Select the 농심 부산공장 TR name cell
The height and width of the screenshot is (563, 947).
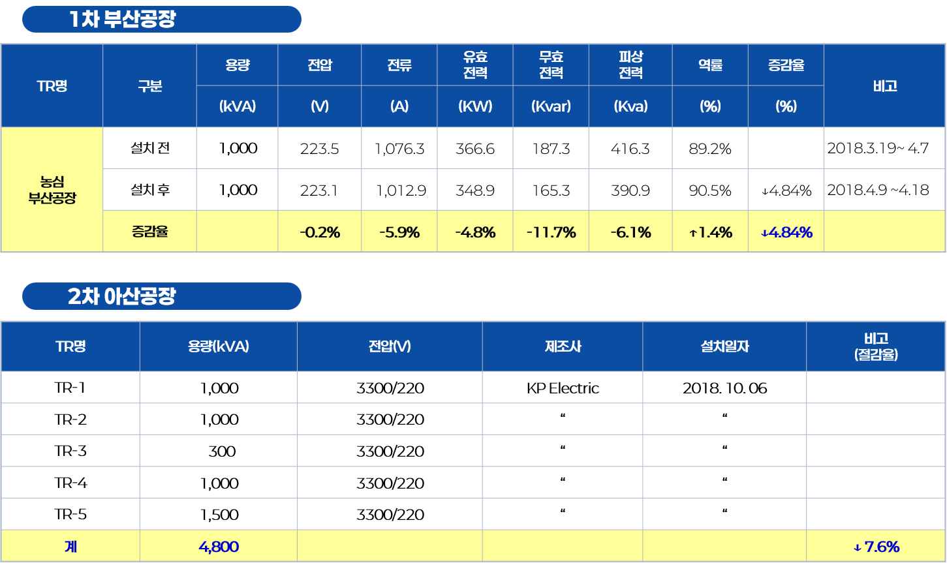52,190
